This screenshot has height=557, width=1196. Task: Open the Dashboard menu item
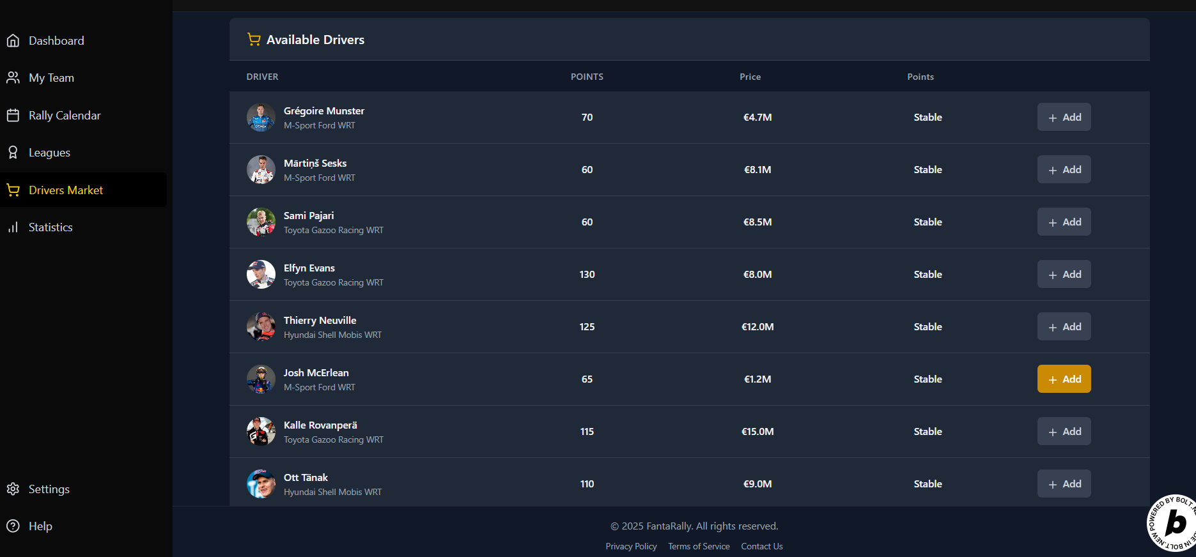pyautogui.click(x=83, y=41)
